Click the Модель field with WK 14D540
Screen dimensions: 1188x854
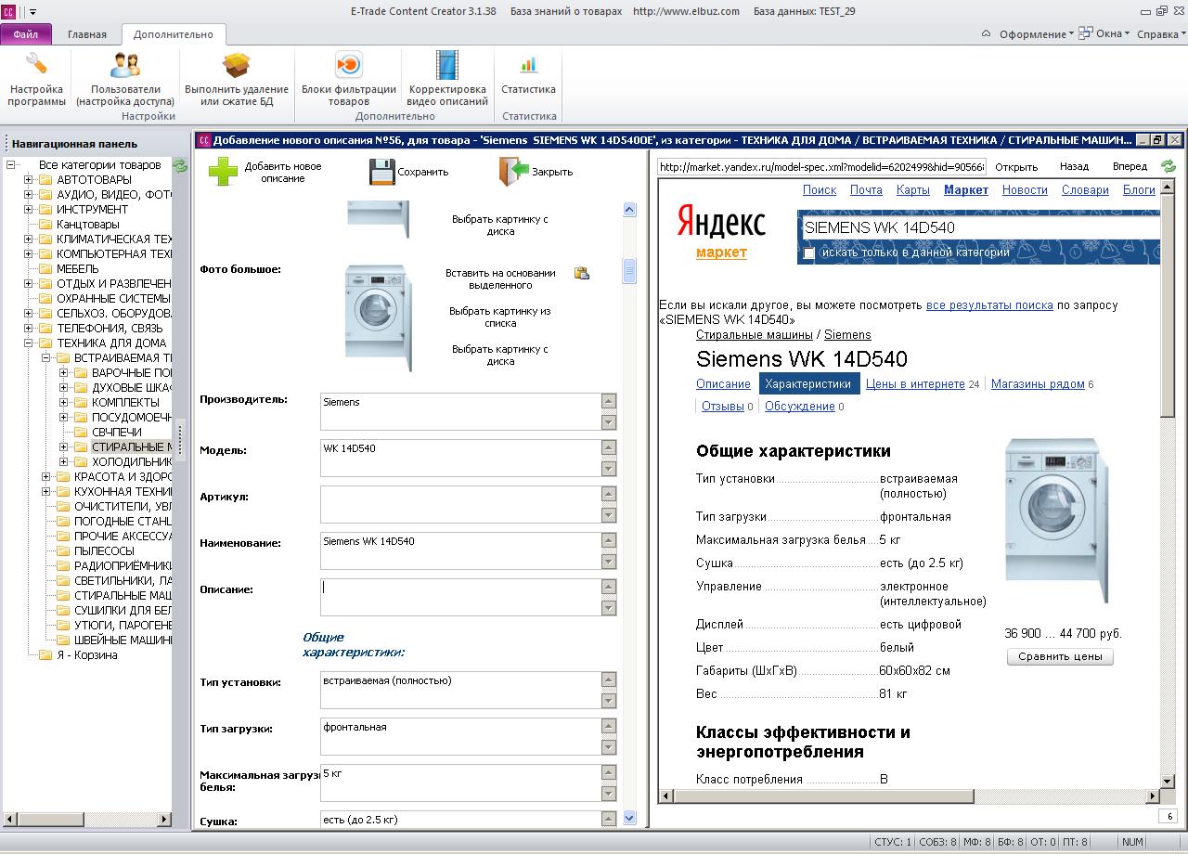[461, 459]
